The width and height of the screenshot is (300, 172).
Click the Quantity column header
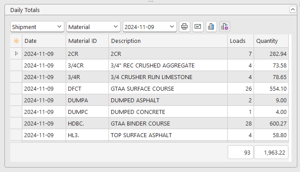click(x=271, y=41)
